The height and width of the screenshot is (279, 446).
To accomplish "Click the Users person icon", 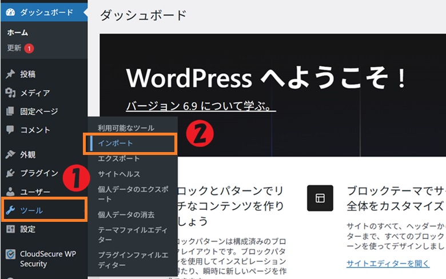I will coord(10,192).
